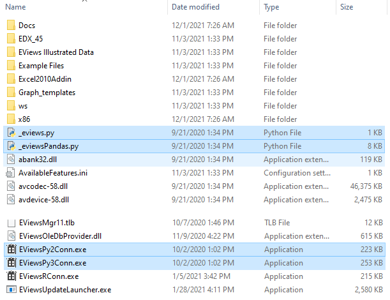The image size is (390, 300).
Task: Click the 215 KB size value
Action: tap(371, 276)
